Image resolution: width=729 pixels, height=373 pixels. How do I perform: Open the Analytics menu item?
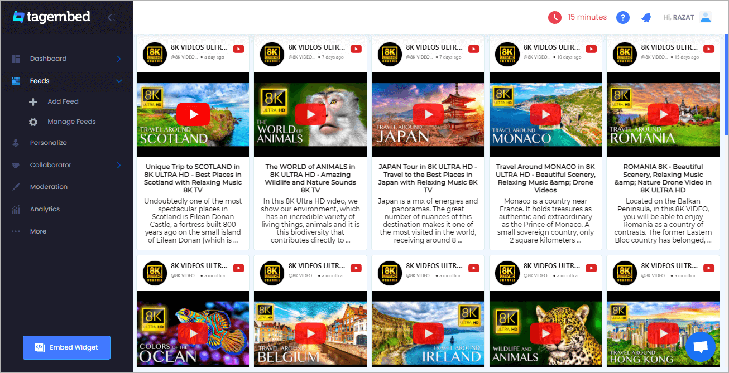[x=45, y=209]
